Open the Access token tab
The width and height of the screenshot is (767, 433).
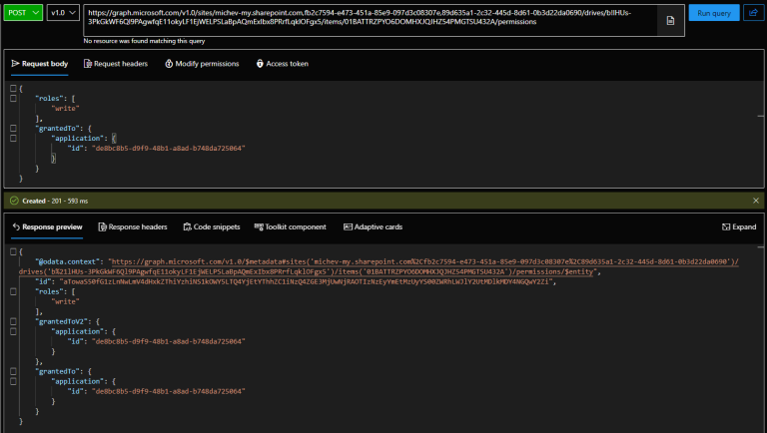pyautogui.click(x=283, y=64)
